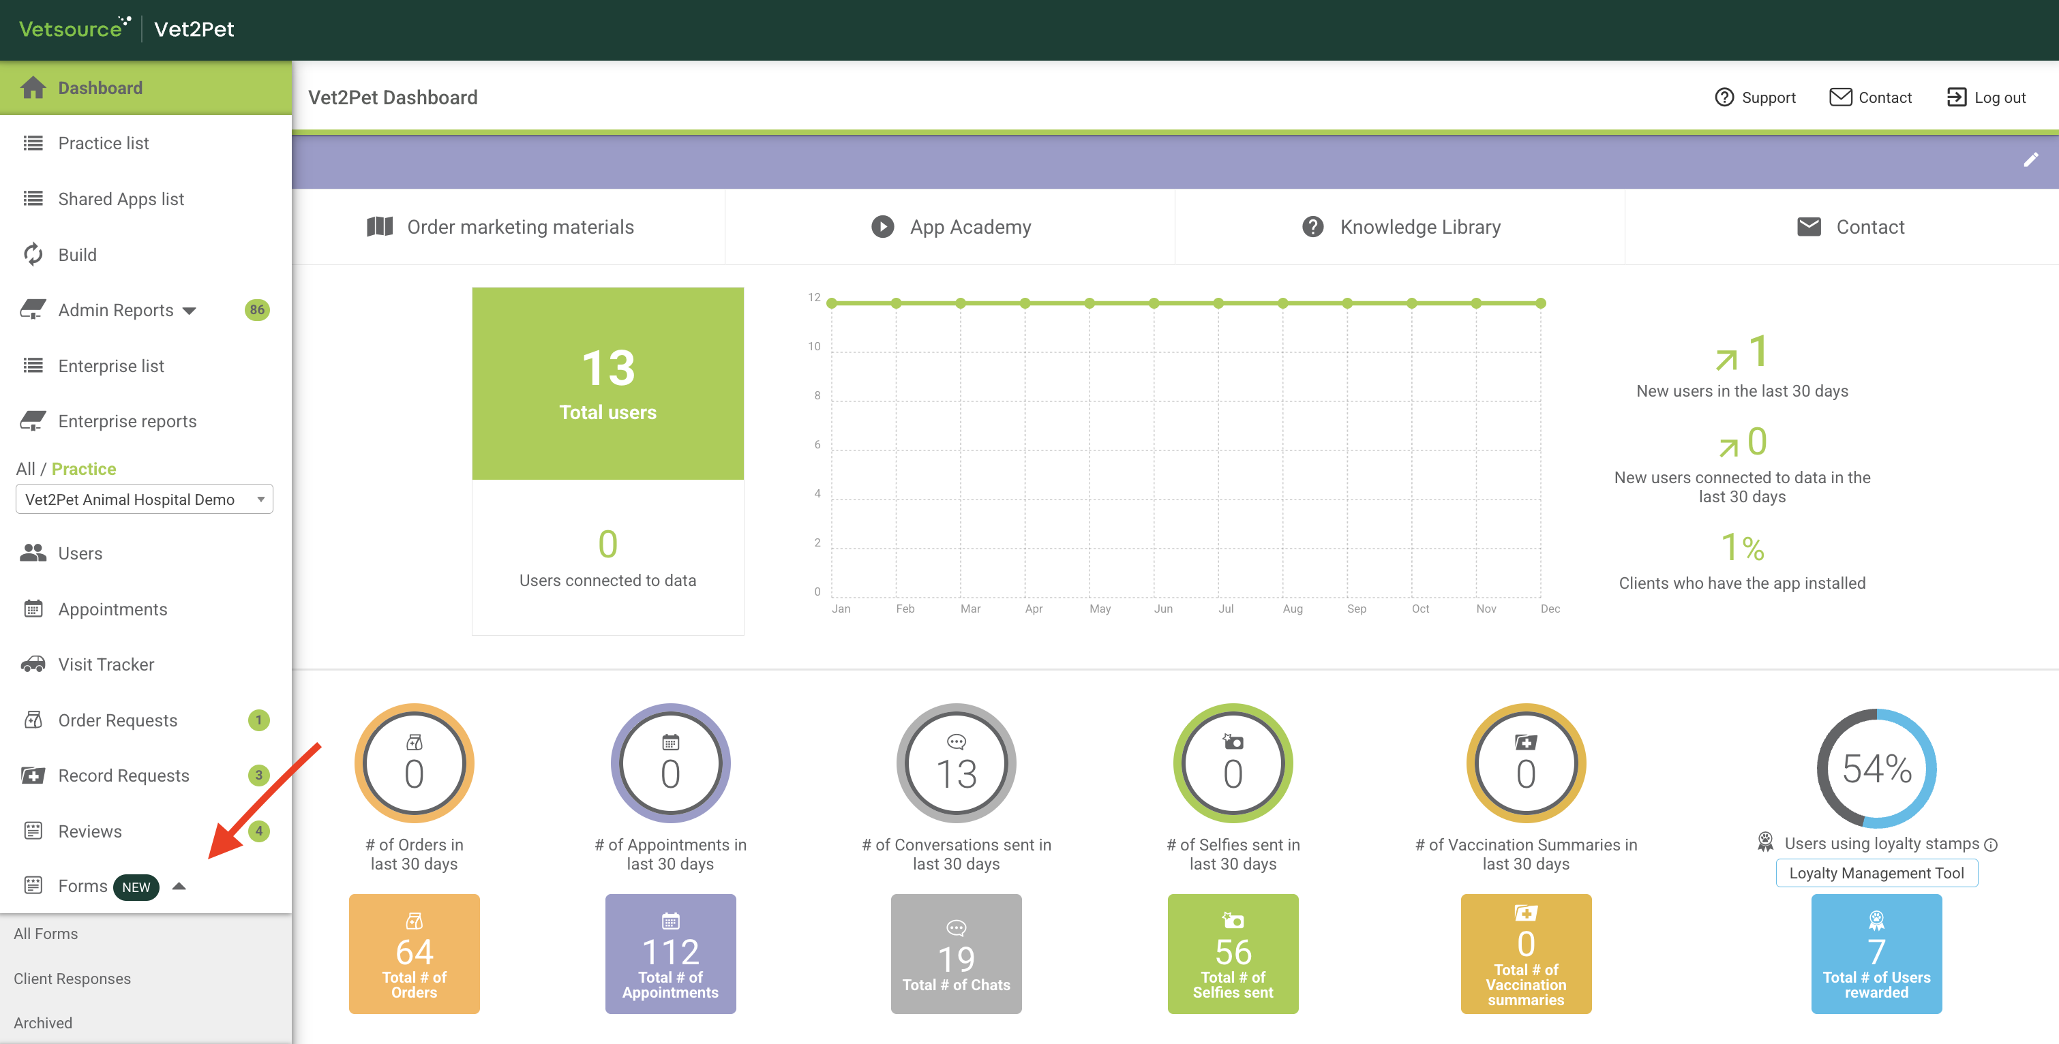Viewport: 2059px width, 1044px height.
Task: Open Client Responses under Forms
Action: click(x=72, y=979)
